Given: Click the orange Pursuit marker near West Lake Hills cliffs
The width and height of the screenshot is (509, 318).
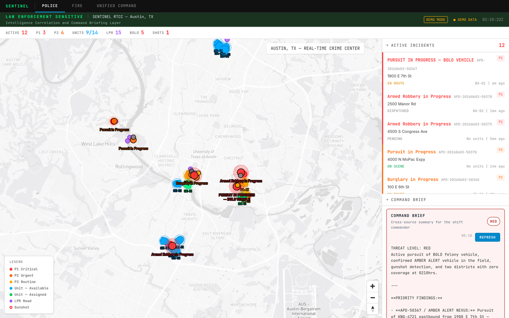Looking at the screenshot, I should point(114,121).
